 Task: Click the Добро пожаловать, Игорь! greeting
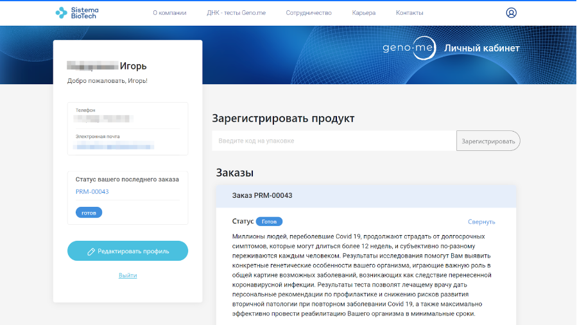point(107,81)
